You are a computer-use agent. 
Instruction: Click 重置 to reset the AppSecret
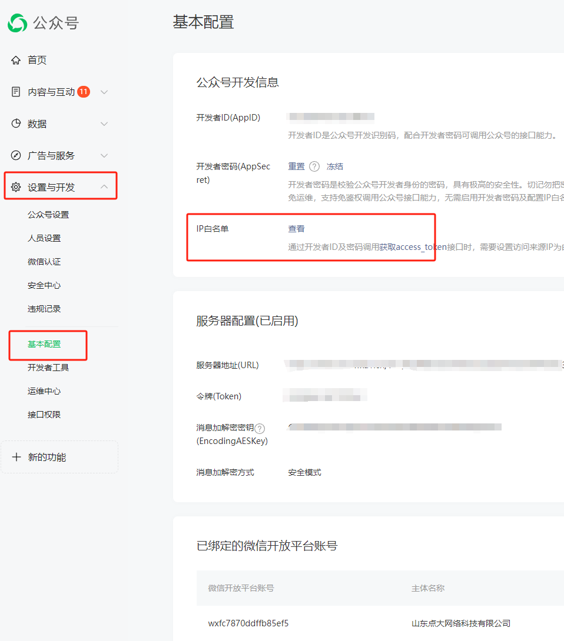pyautogui.click(x=296, y=166)
